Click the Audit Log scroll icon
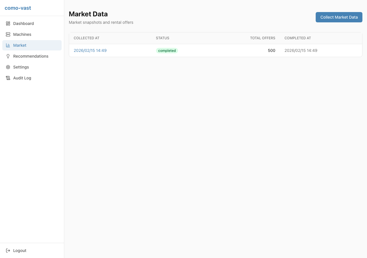 (x=8, y=78)
